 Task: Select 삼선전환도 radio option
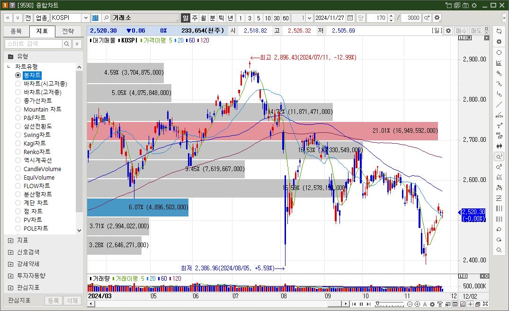(x=18, y=126)
